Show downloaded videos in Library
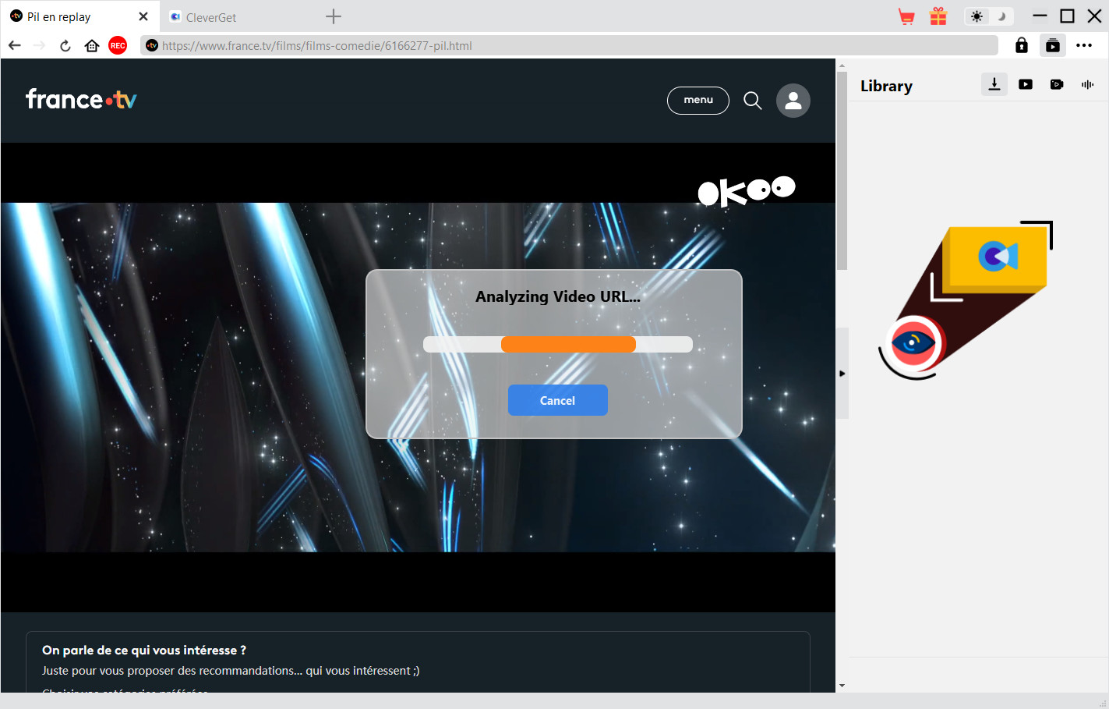 (x=1026, y=84)
